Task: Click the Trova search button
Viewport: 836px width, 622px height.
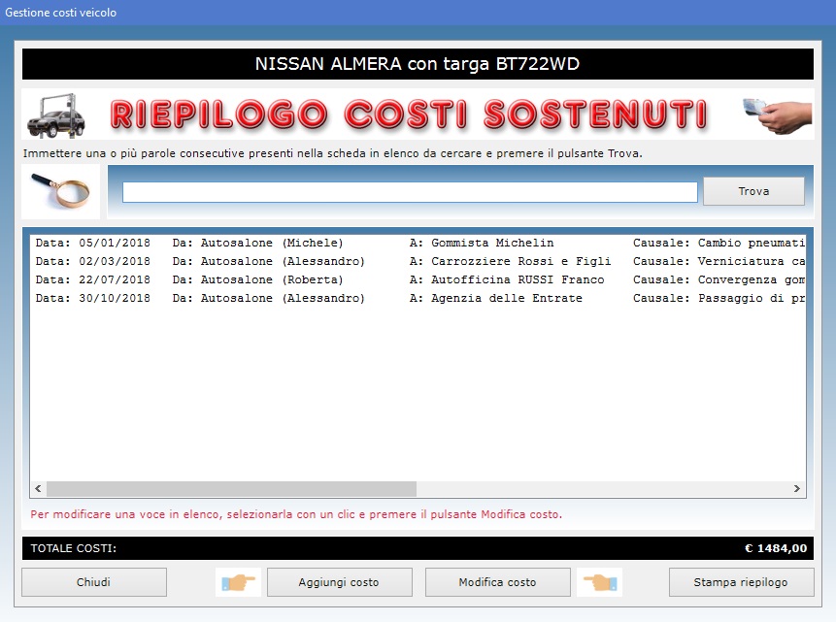Action: pyautogui.click(x=753, y=191)
